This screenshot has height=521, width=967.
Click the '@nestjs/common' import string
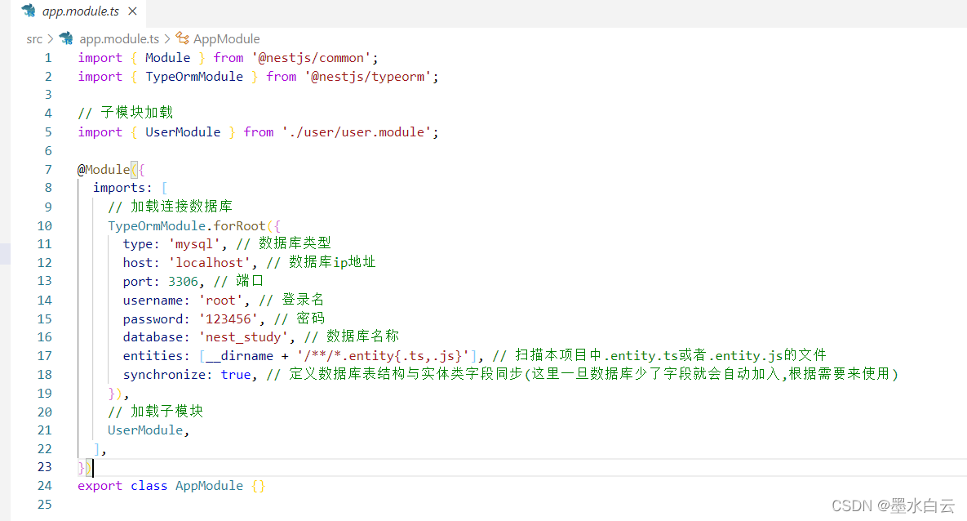311,58
